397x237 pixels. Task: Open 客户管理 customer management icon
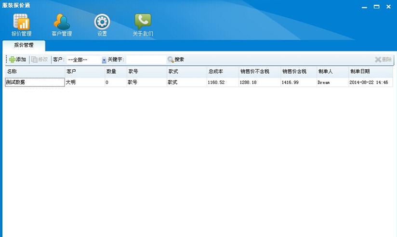pyautogui.click(x=62, y=25)
